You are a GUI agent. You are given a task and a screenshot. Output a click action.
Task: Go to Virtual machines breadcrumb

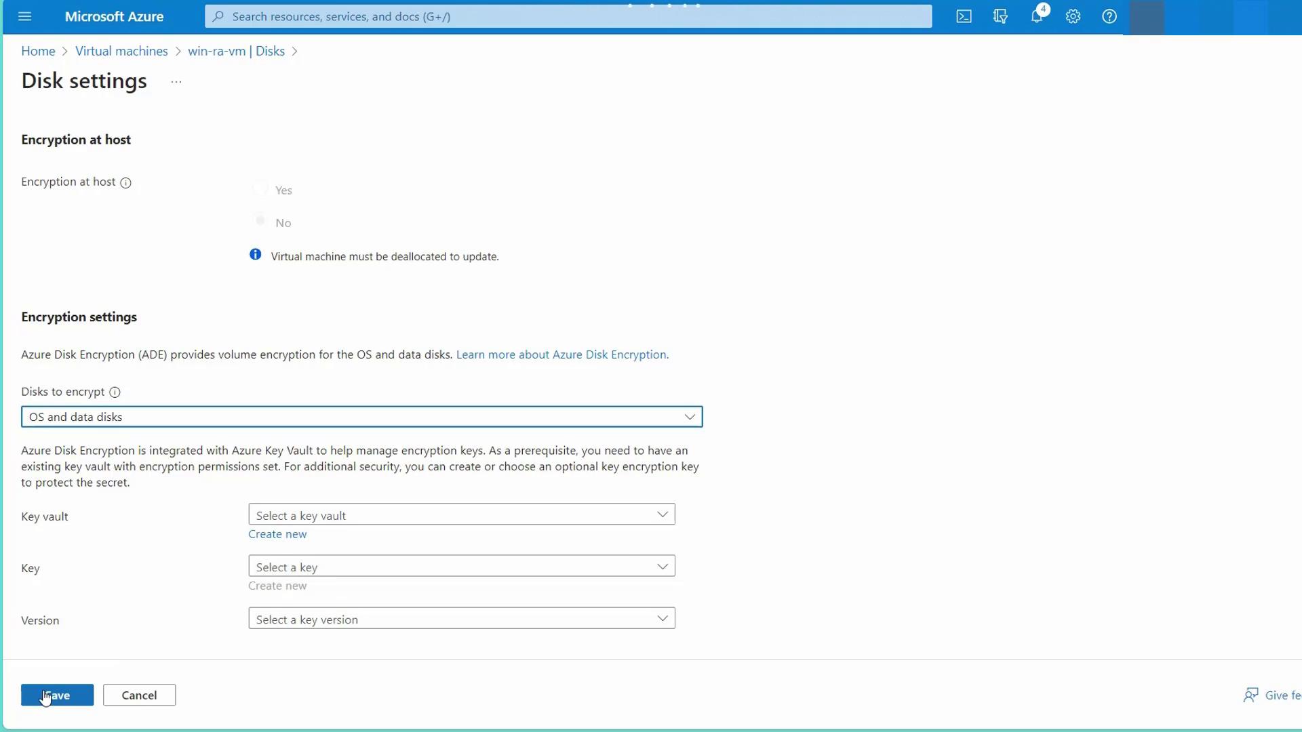[121, 52]
